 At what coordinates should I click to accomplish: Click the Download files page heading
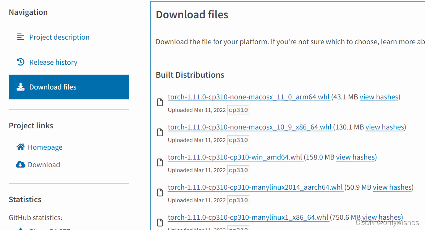[x=192, y=14]
